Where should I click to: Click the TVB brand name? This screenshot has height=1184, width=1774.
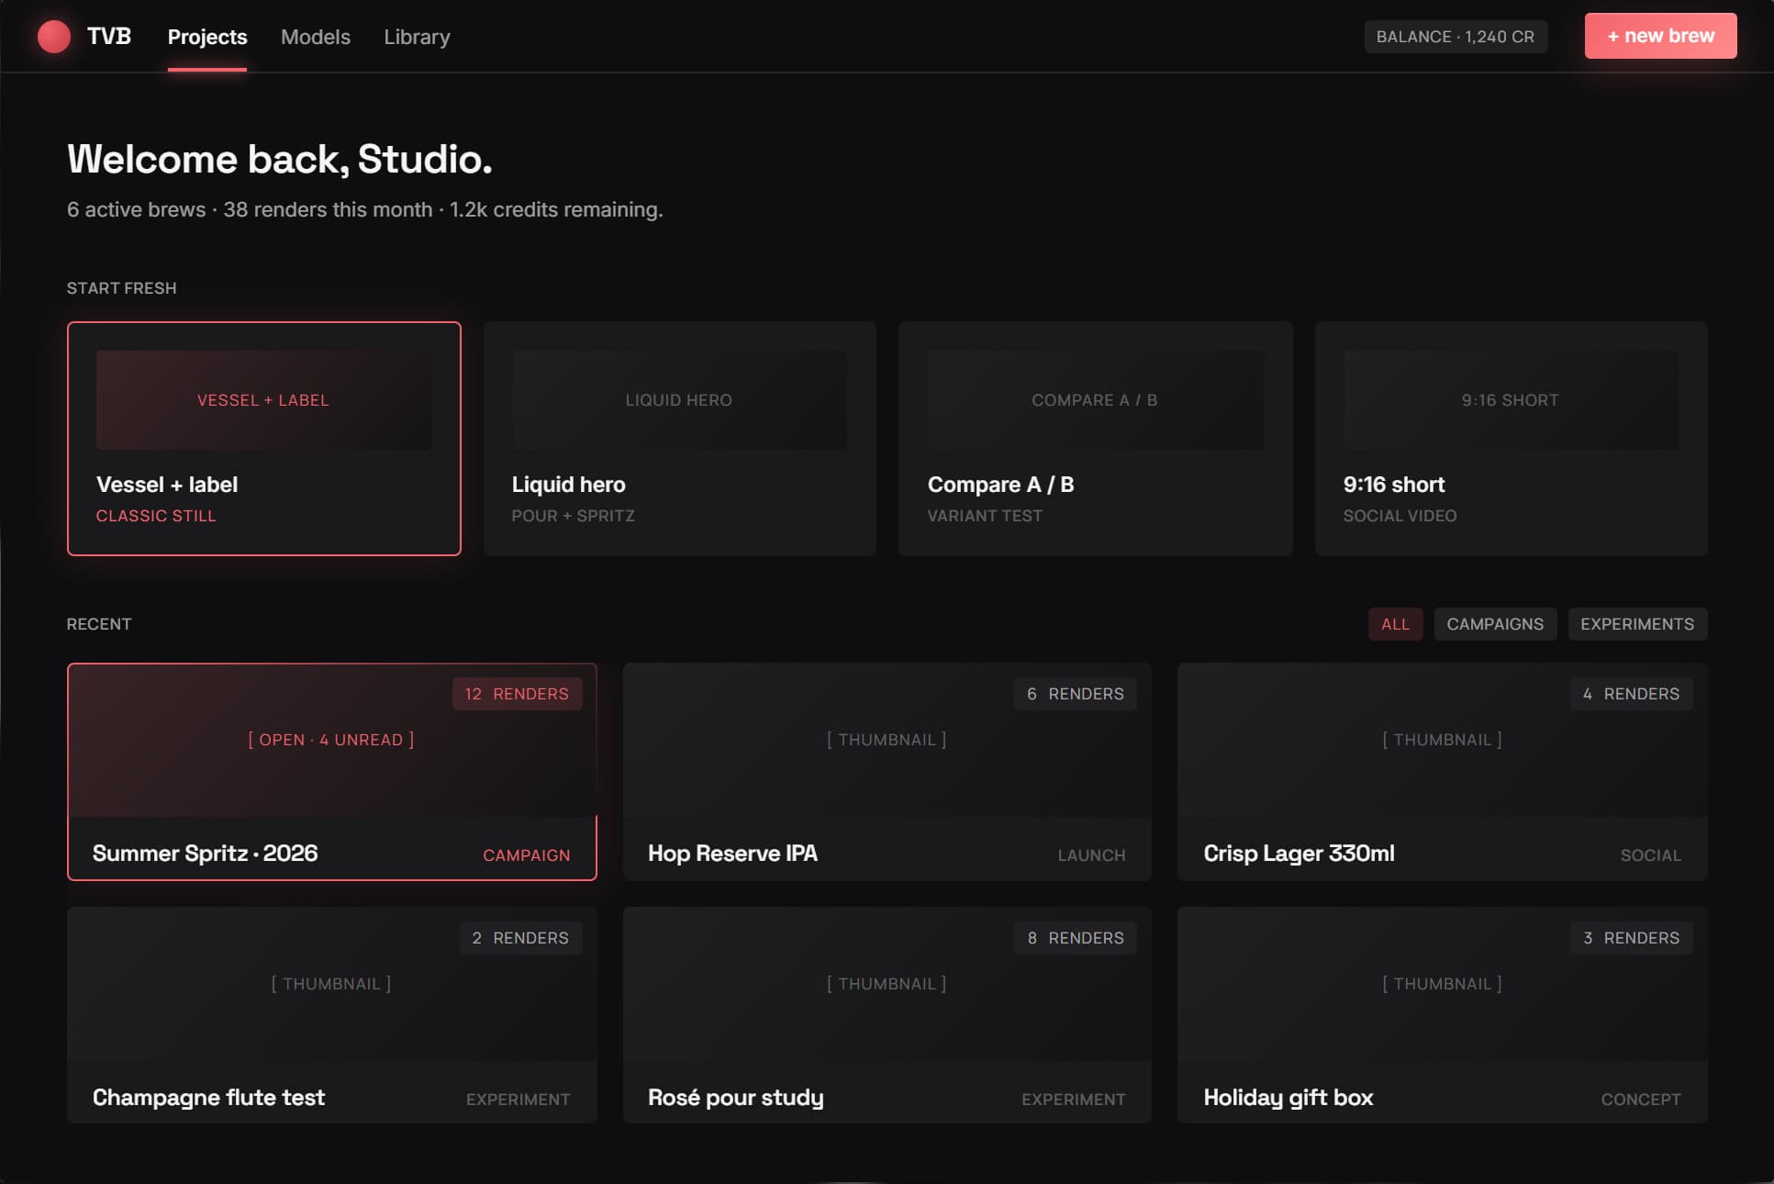click(109, 37)
